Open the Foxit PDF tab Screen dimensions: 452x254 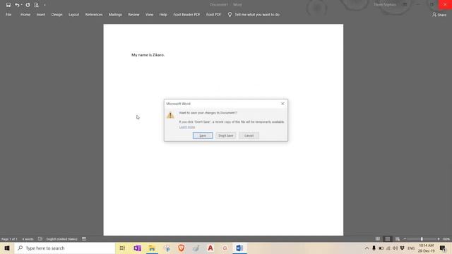(213, 14)
